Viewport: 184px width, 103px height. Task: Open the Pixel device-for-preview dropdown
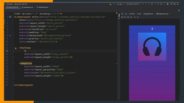pos(132,14)
